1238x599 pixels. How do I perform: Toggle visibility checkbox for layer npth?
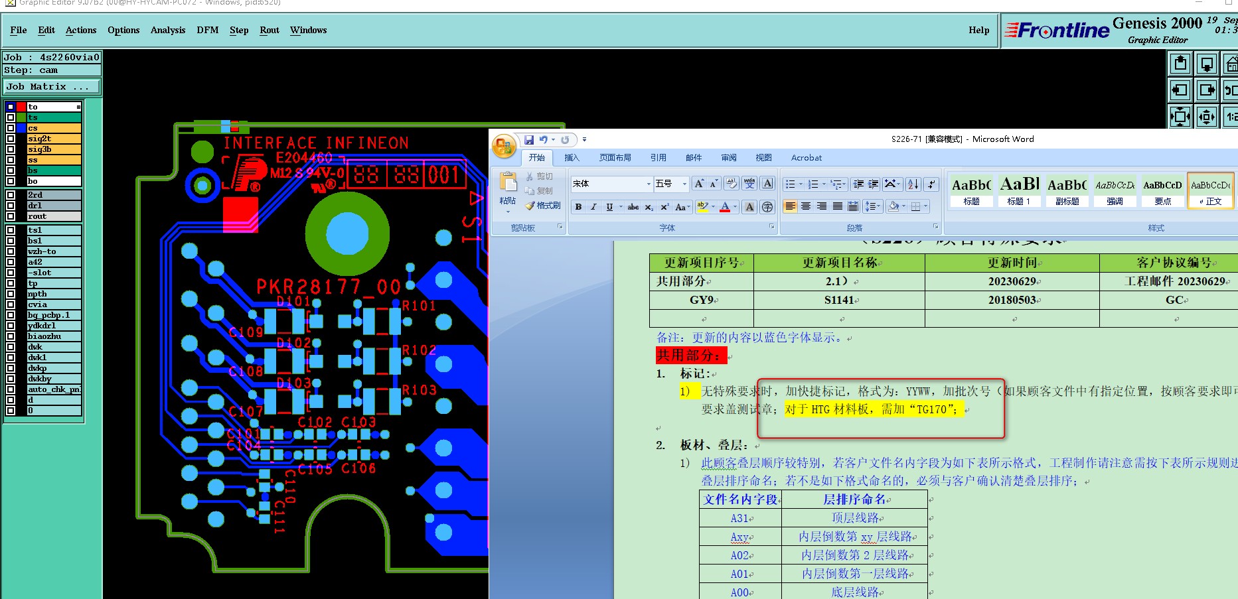[11, 294]
